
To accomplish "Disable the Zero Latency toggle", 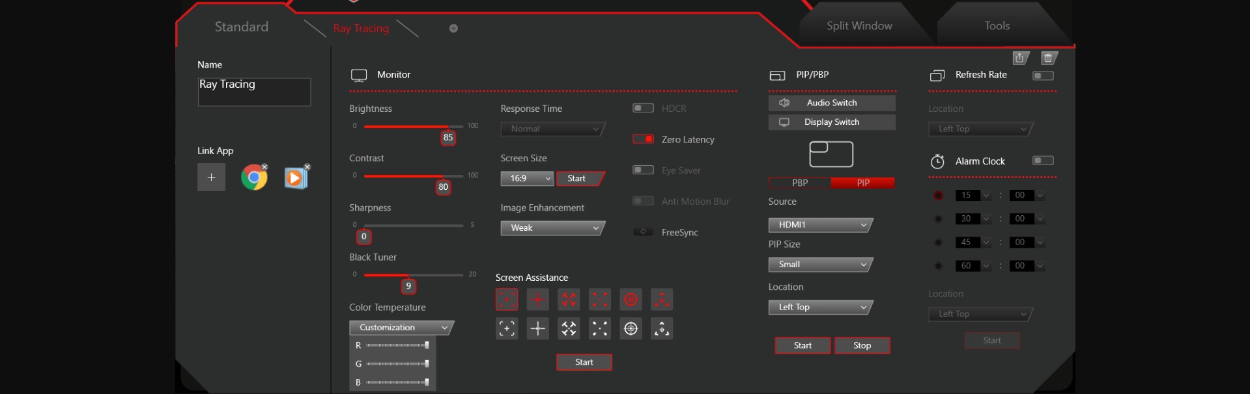I will (x=643, y=139).
